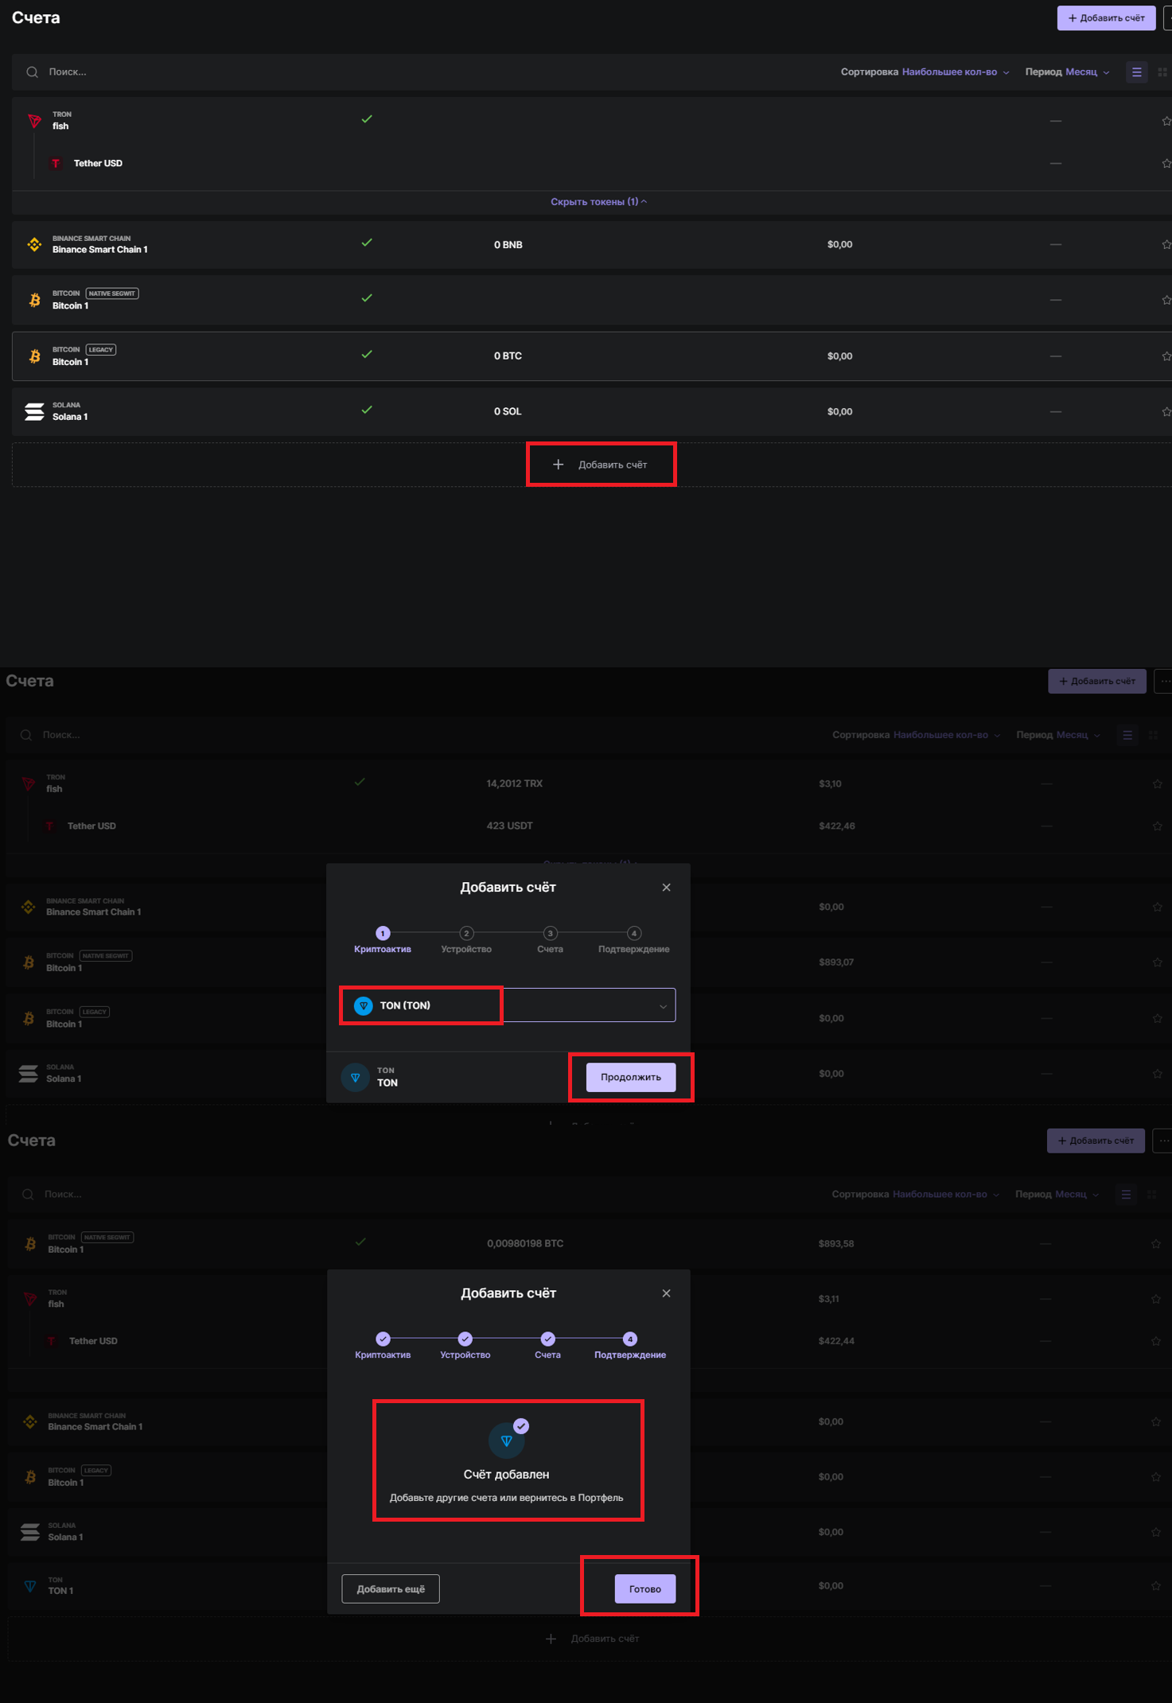Star the account in the '$893,58' row
This screenshot has height=1703, width=1172.
click(x=1156, y=1243)
